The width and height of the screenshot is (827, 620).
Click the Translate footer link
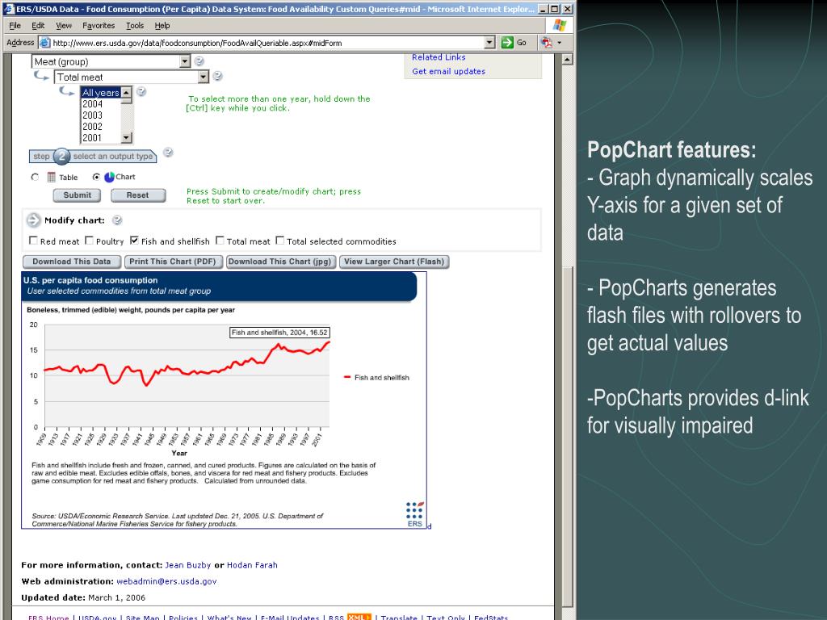399,618
